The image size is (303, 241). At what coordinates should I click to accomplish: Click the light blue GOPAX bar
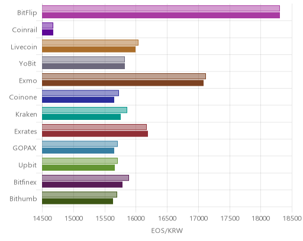click(80, 144)
